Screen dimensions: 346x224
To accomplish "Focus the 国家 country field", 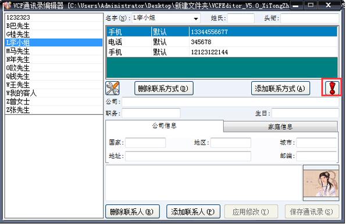I will [x=145, y=143].
